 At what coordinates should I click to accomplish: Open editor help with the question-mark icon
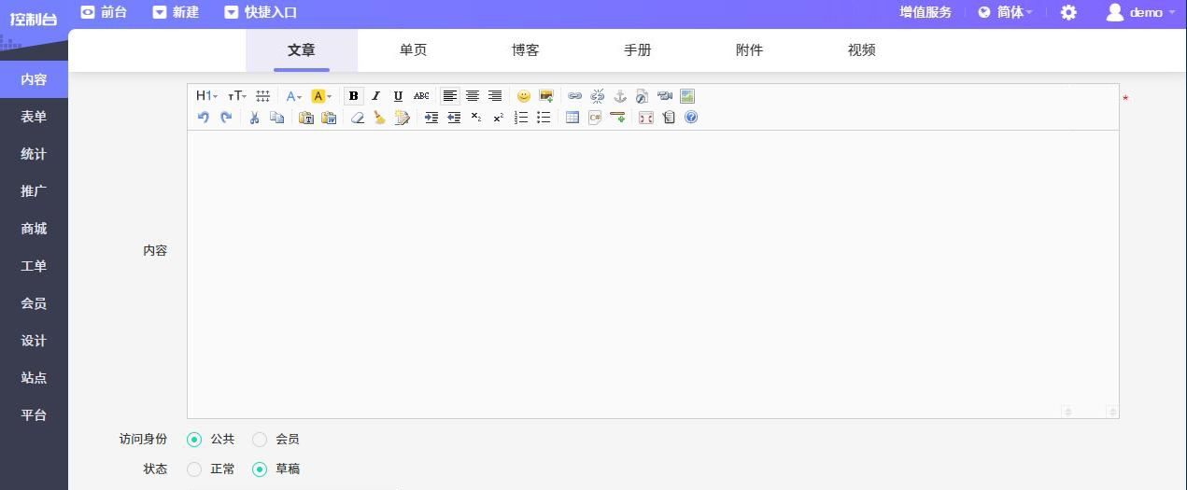tap(691, 118)
